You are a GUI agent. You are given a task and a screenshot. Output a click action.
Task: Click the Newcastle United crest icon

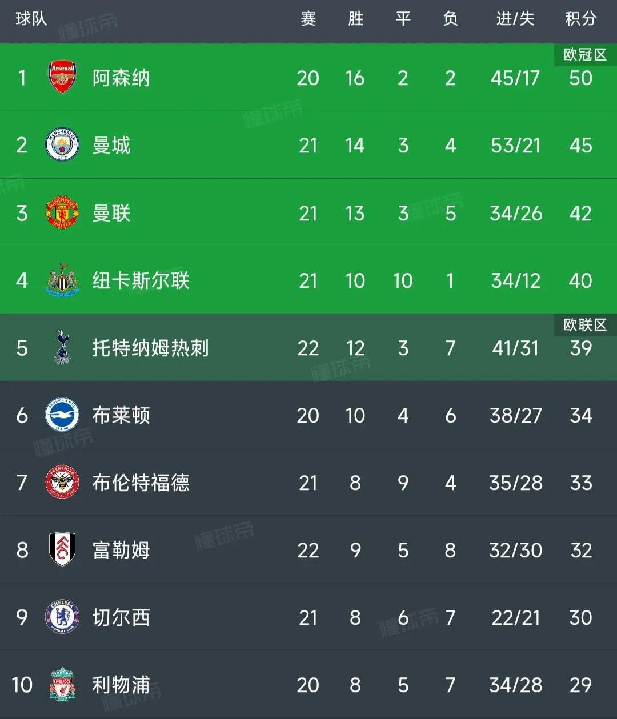(x=62, y=280)
